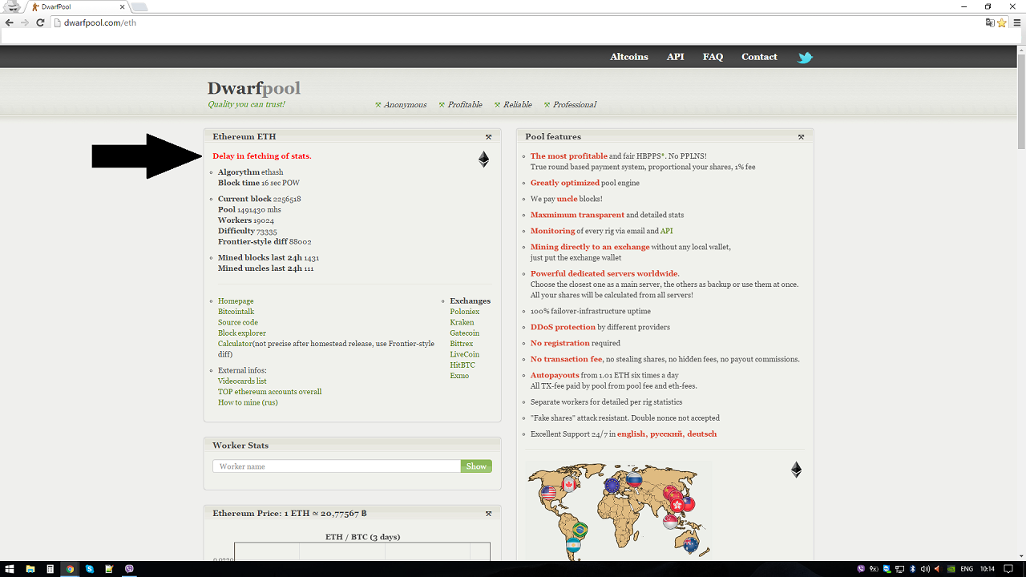Open the FAQ page
1026x577 pixels.
tap(713, 57)
